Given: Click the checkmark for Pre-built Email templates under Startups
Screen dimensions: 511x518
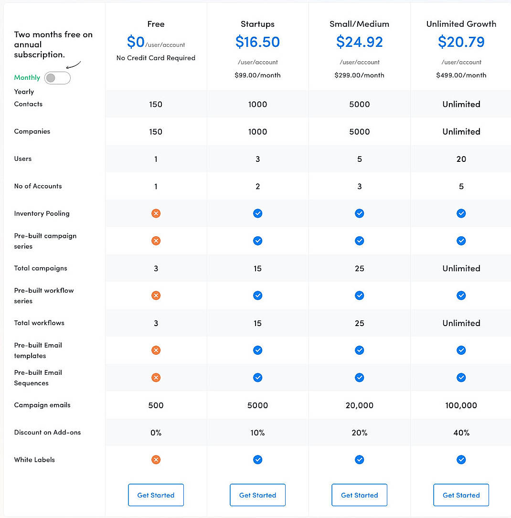Looking at the screenshot, I should pyautogui.click(x=257, y=350).
